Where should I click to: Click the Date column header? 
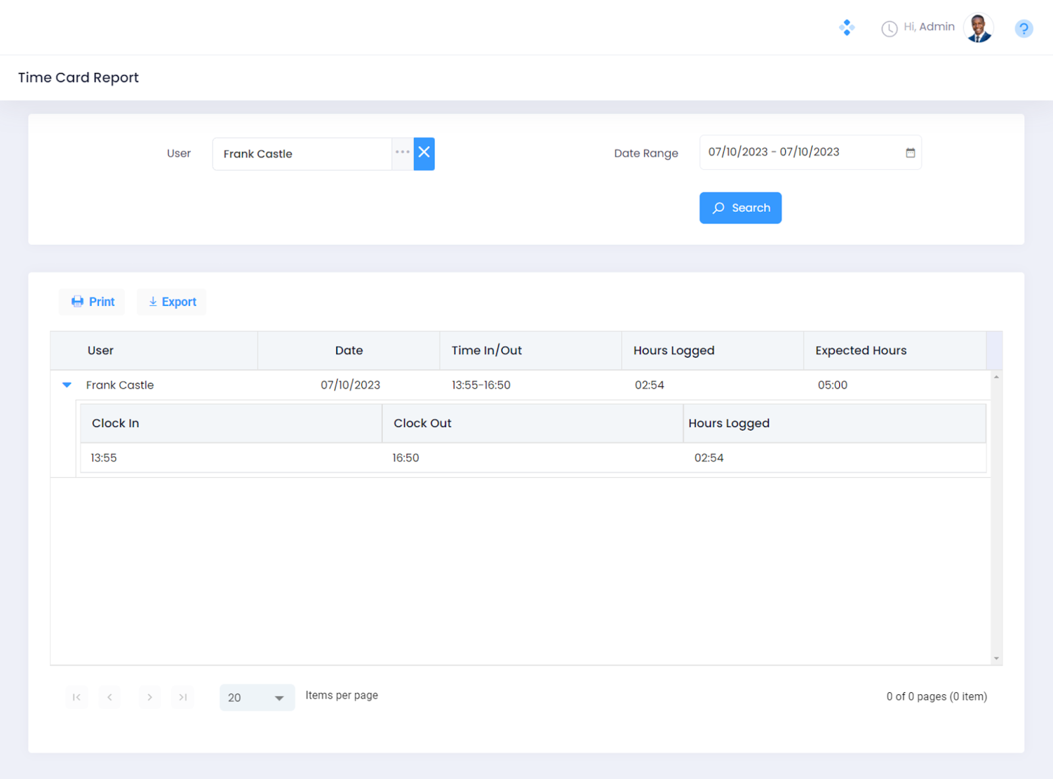[349, 351]
